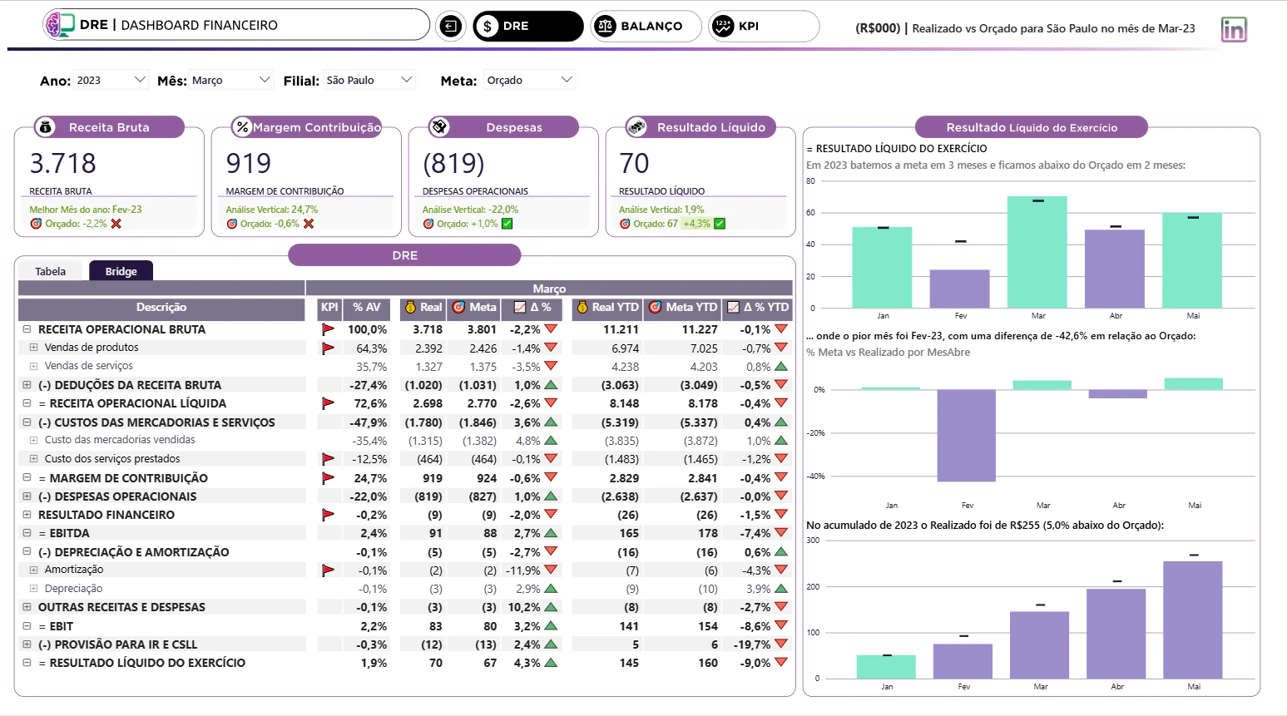
Task: Go to the KPI page button
Action: pyautogui.click(x=763, y=27)
